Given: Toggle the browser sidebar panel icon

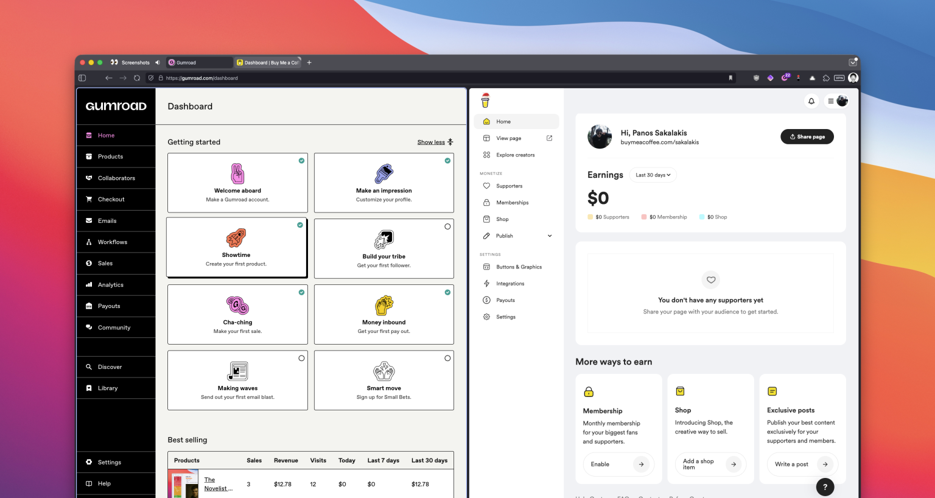Looking at the screenshot, I should [x=82, y=78].
